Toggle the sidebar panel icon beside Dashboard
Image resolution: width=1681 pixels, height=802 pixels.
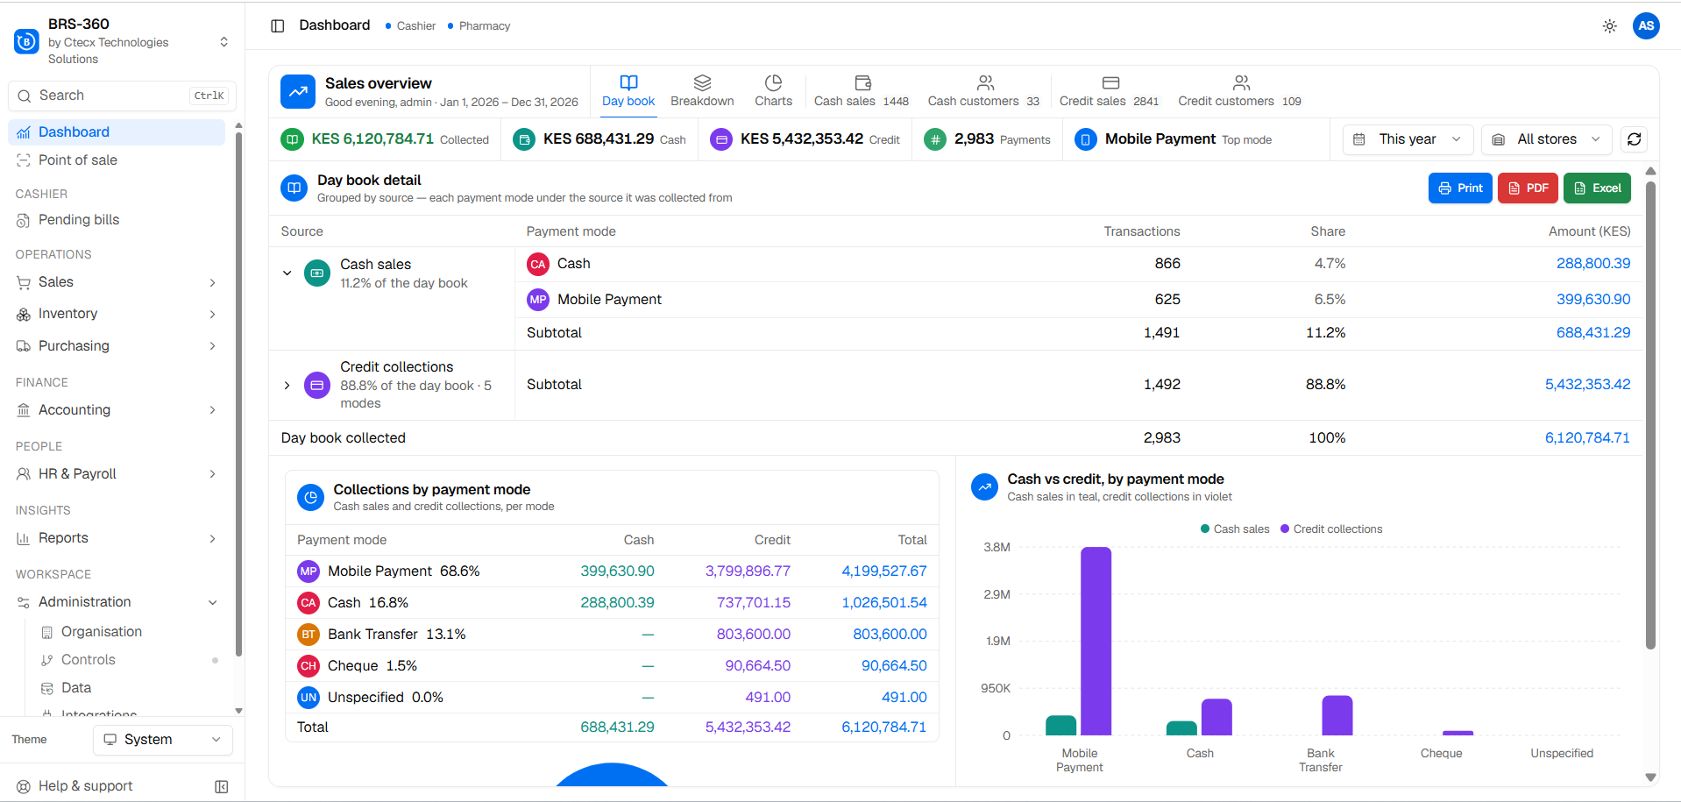(x=278, y=26)
